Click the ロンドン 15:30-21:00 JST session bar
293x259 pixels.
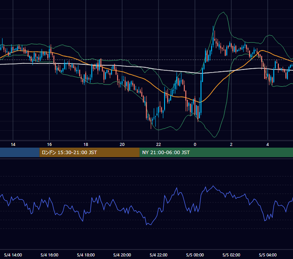pos(90,152)
